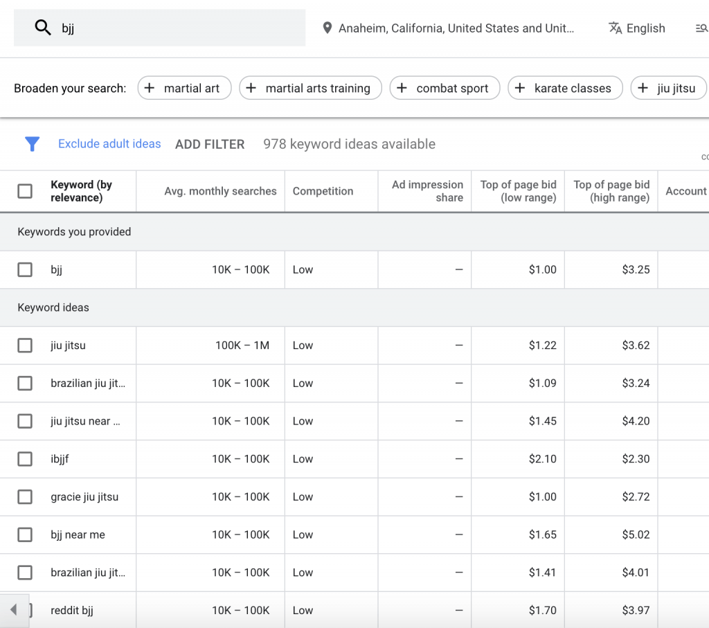Click plus icon on combat sport chip

402,88
